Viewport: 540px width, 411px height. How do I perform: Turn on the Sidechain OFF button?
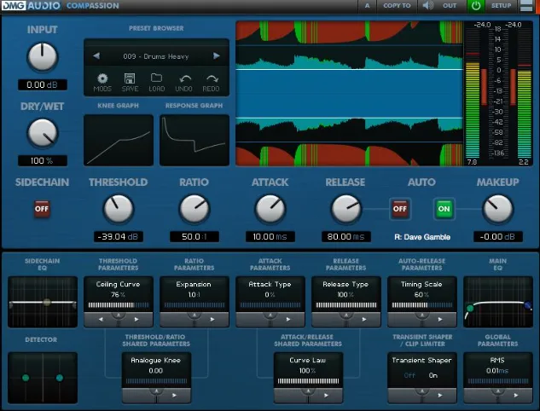(42, 209)
